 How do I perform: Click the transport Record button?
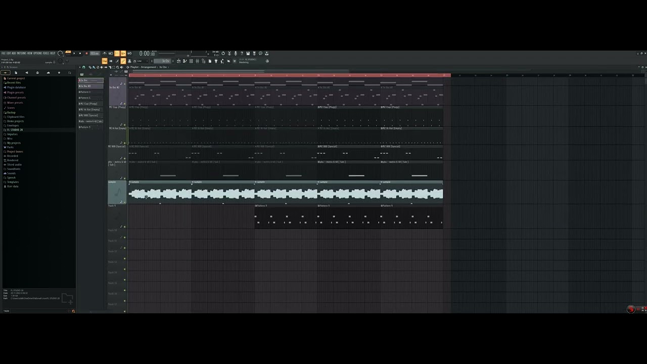pyautogui.click(x=86, y=53)
